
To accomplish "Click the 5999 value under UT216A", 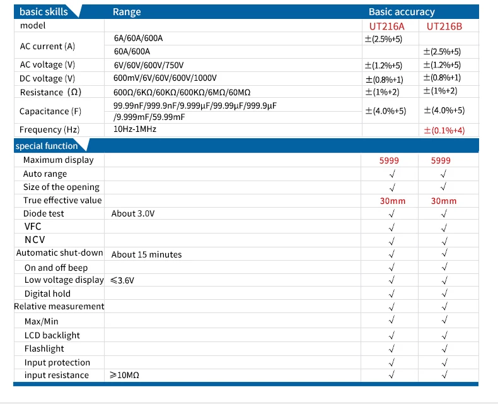I will click(x=389, y=160).
